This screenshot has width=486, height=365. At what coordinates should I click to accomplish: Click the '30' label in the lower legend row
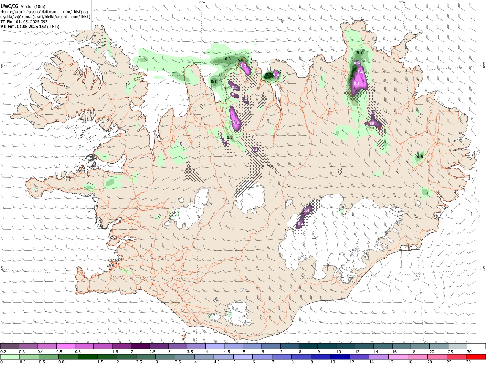[469, 362]
